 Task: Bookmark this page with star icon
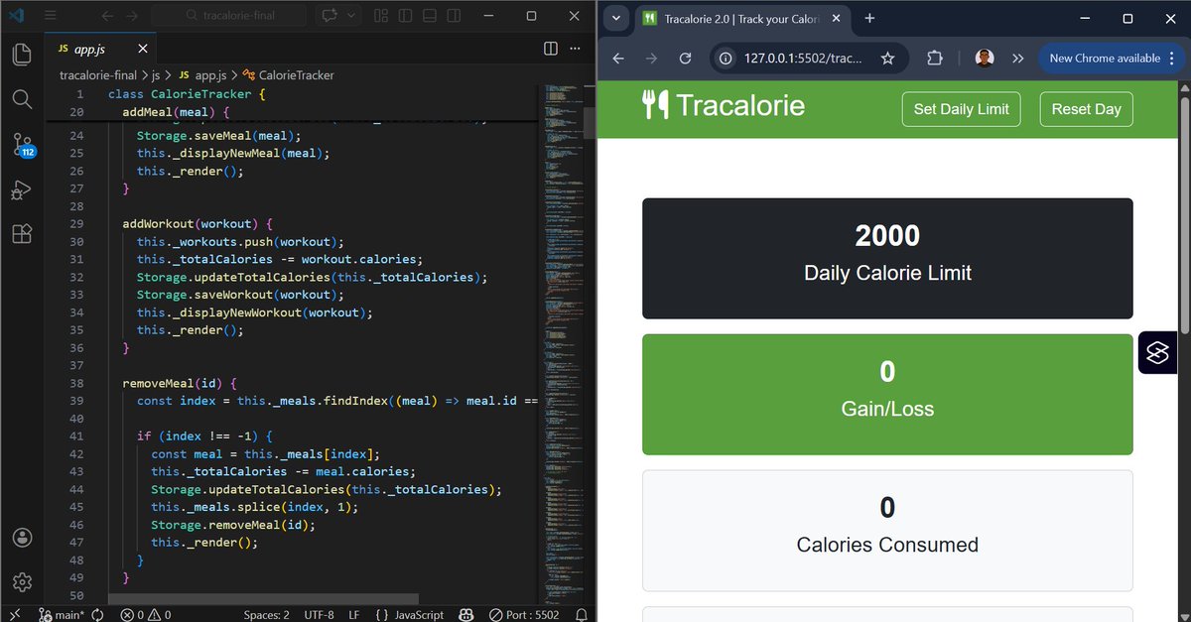[887, 59]
